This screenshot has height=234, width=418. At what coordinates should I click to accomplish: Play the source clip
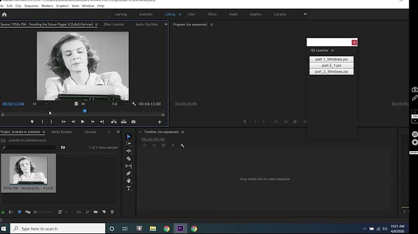click(82, 122)
